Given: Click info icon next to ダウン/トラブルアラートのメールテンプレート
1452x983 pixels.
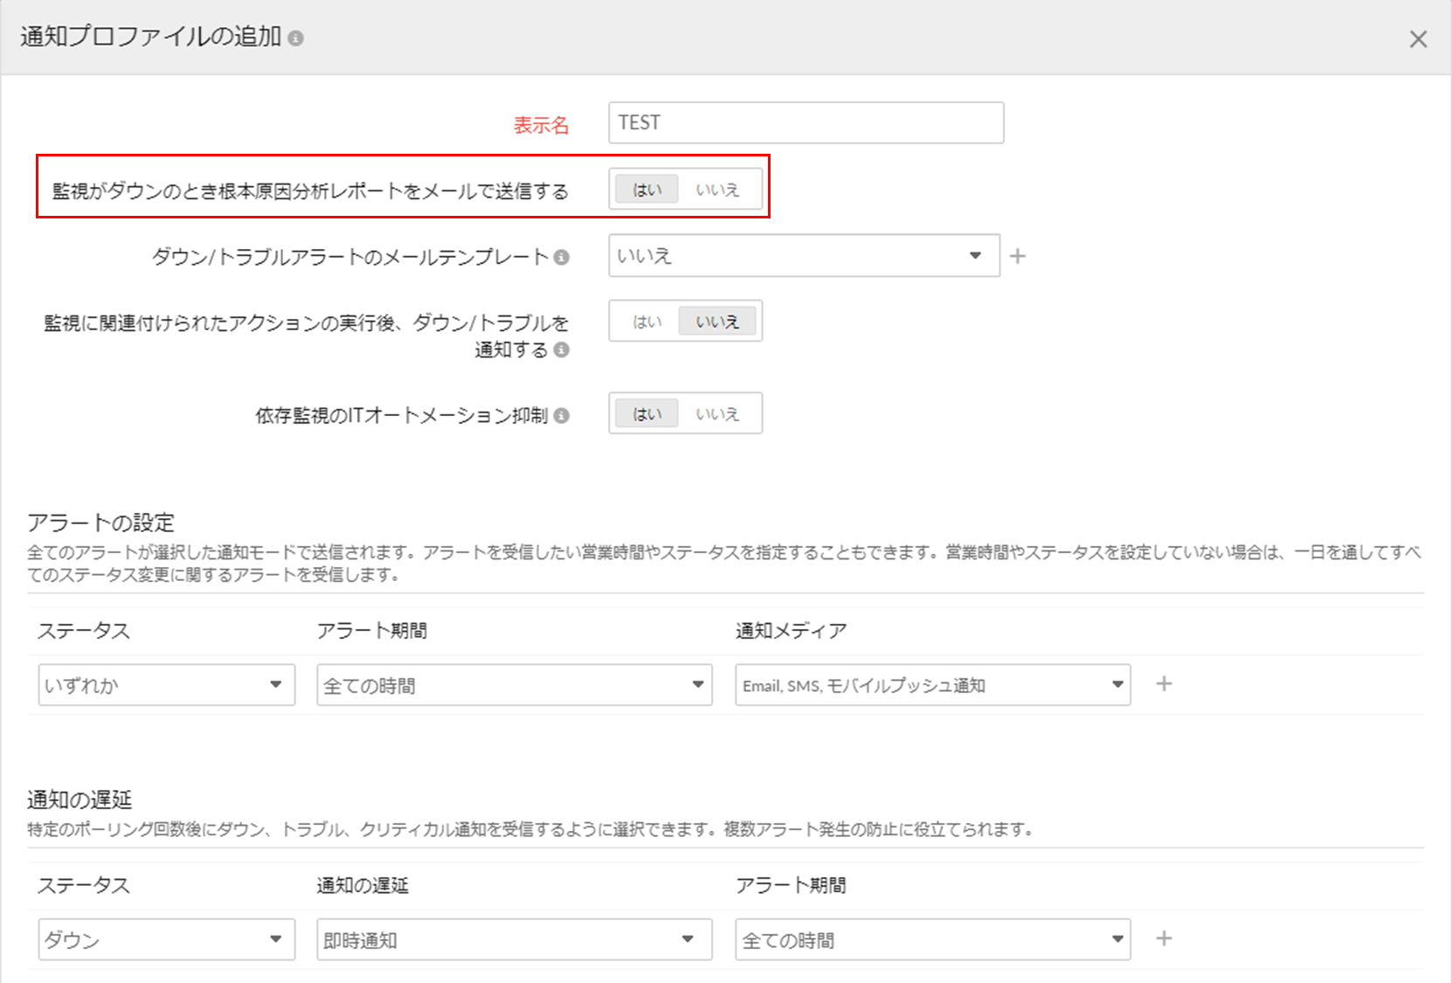Looking at the screenshot, I should point(562,257).
